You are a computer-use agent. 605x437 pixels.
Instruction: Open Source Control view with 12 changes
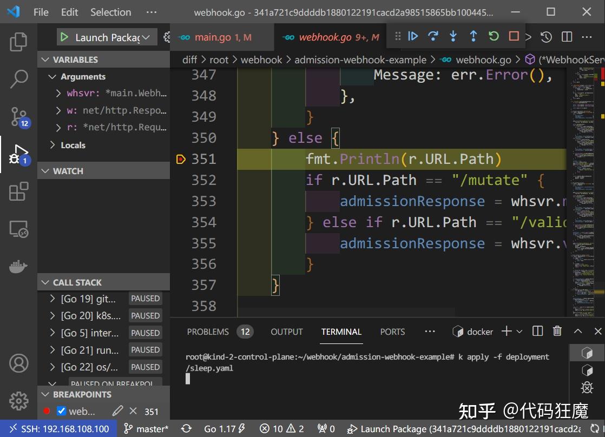pos(18,116)
